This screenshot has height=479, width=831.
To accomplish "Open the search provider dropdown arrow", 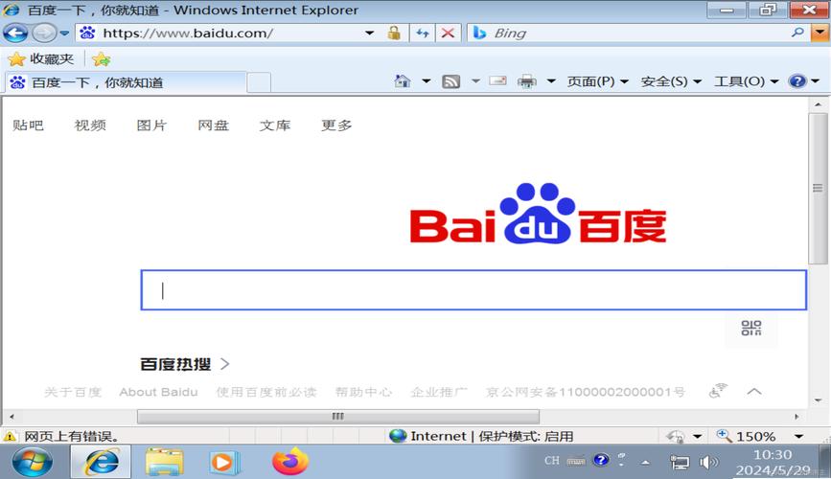I will pyautogui.click(x=819, y=33).
